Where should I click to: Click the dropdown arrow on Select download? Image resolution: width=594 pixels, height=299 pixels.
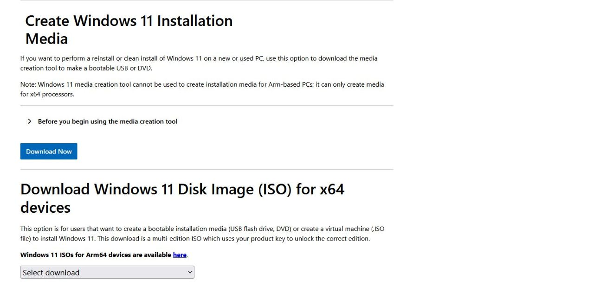189,272
